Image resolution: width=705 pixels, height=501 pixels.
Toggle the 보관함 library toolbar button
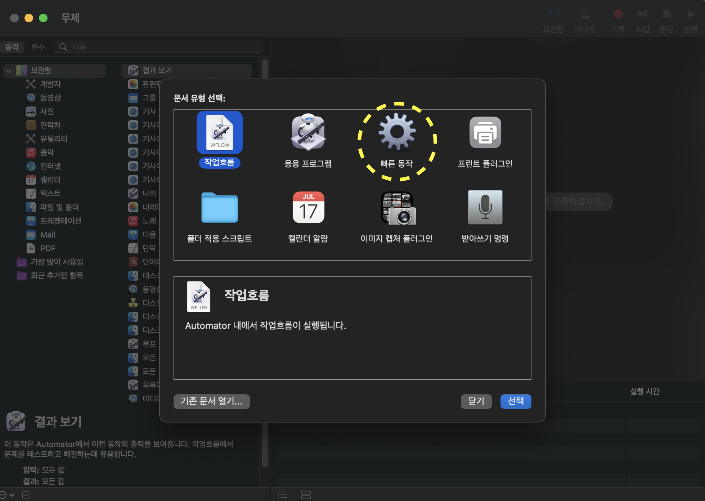pos(553,14)
